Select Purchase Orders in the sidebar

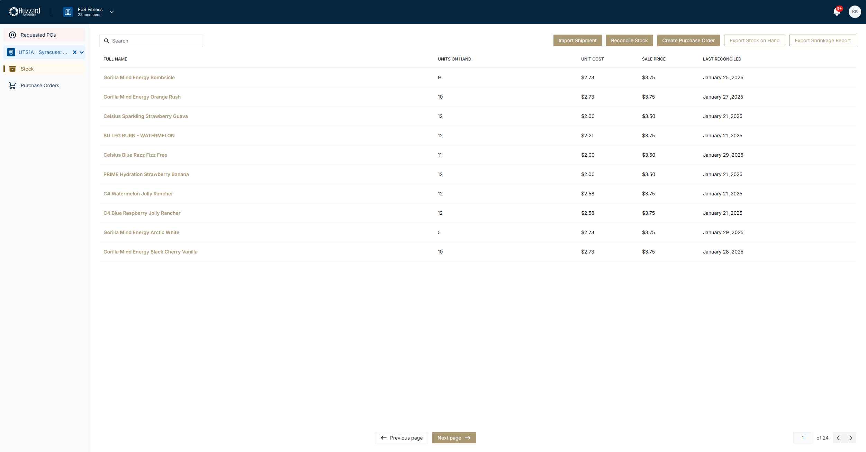40,85
